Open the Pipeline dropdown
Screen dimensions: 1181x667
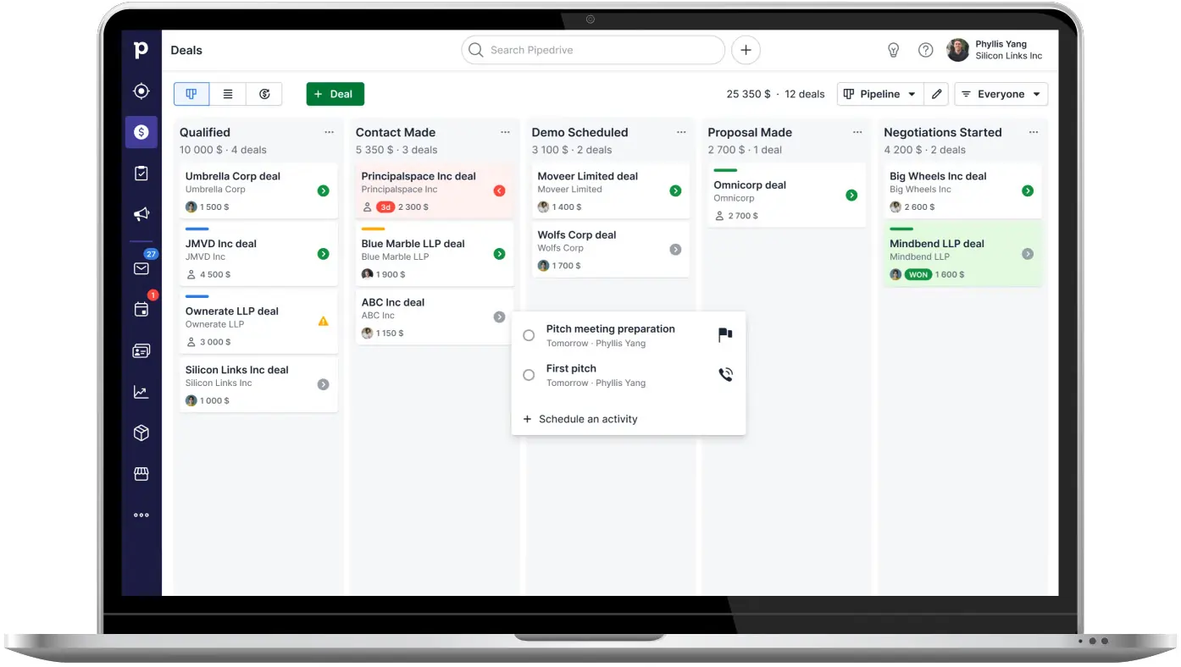pos(879,94)
